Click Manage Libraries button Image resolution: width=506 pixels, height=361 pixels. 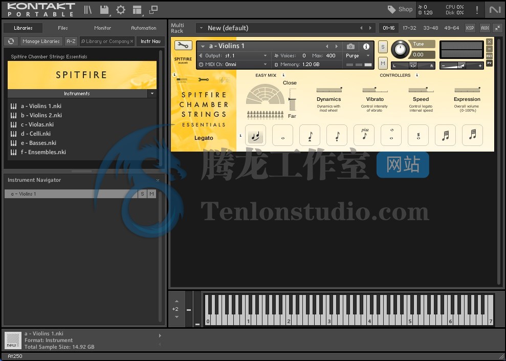pos(41,41)
